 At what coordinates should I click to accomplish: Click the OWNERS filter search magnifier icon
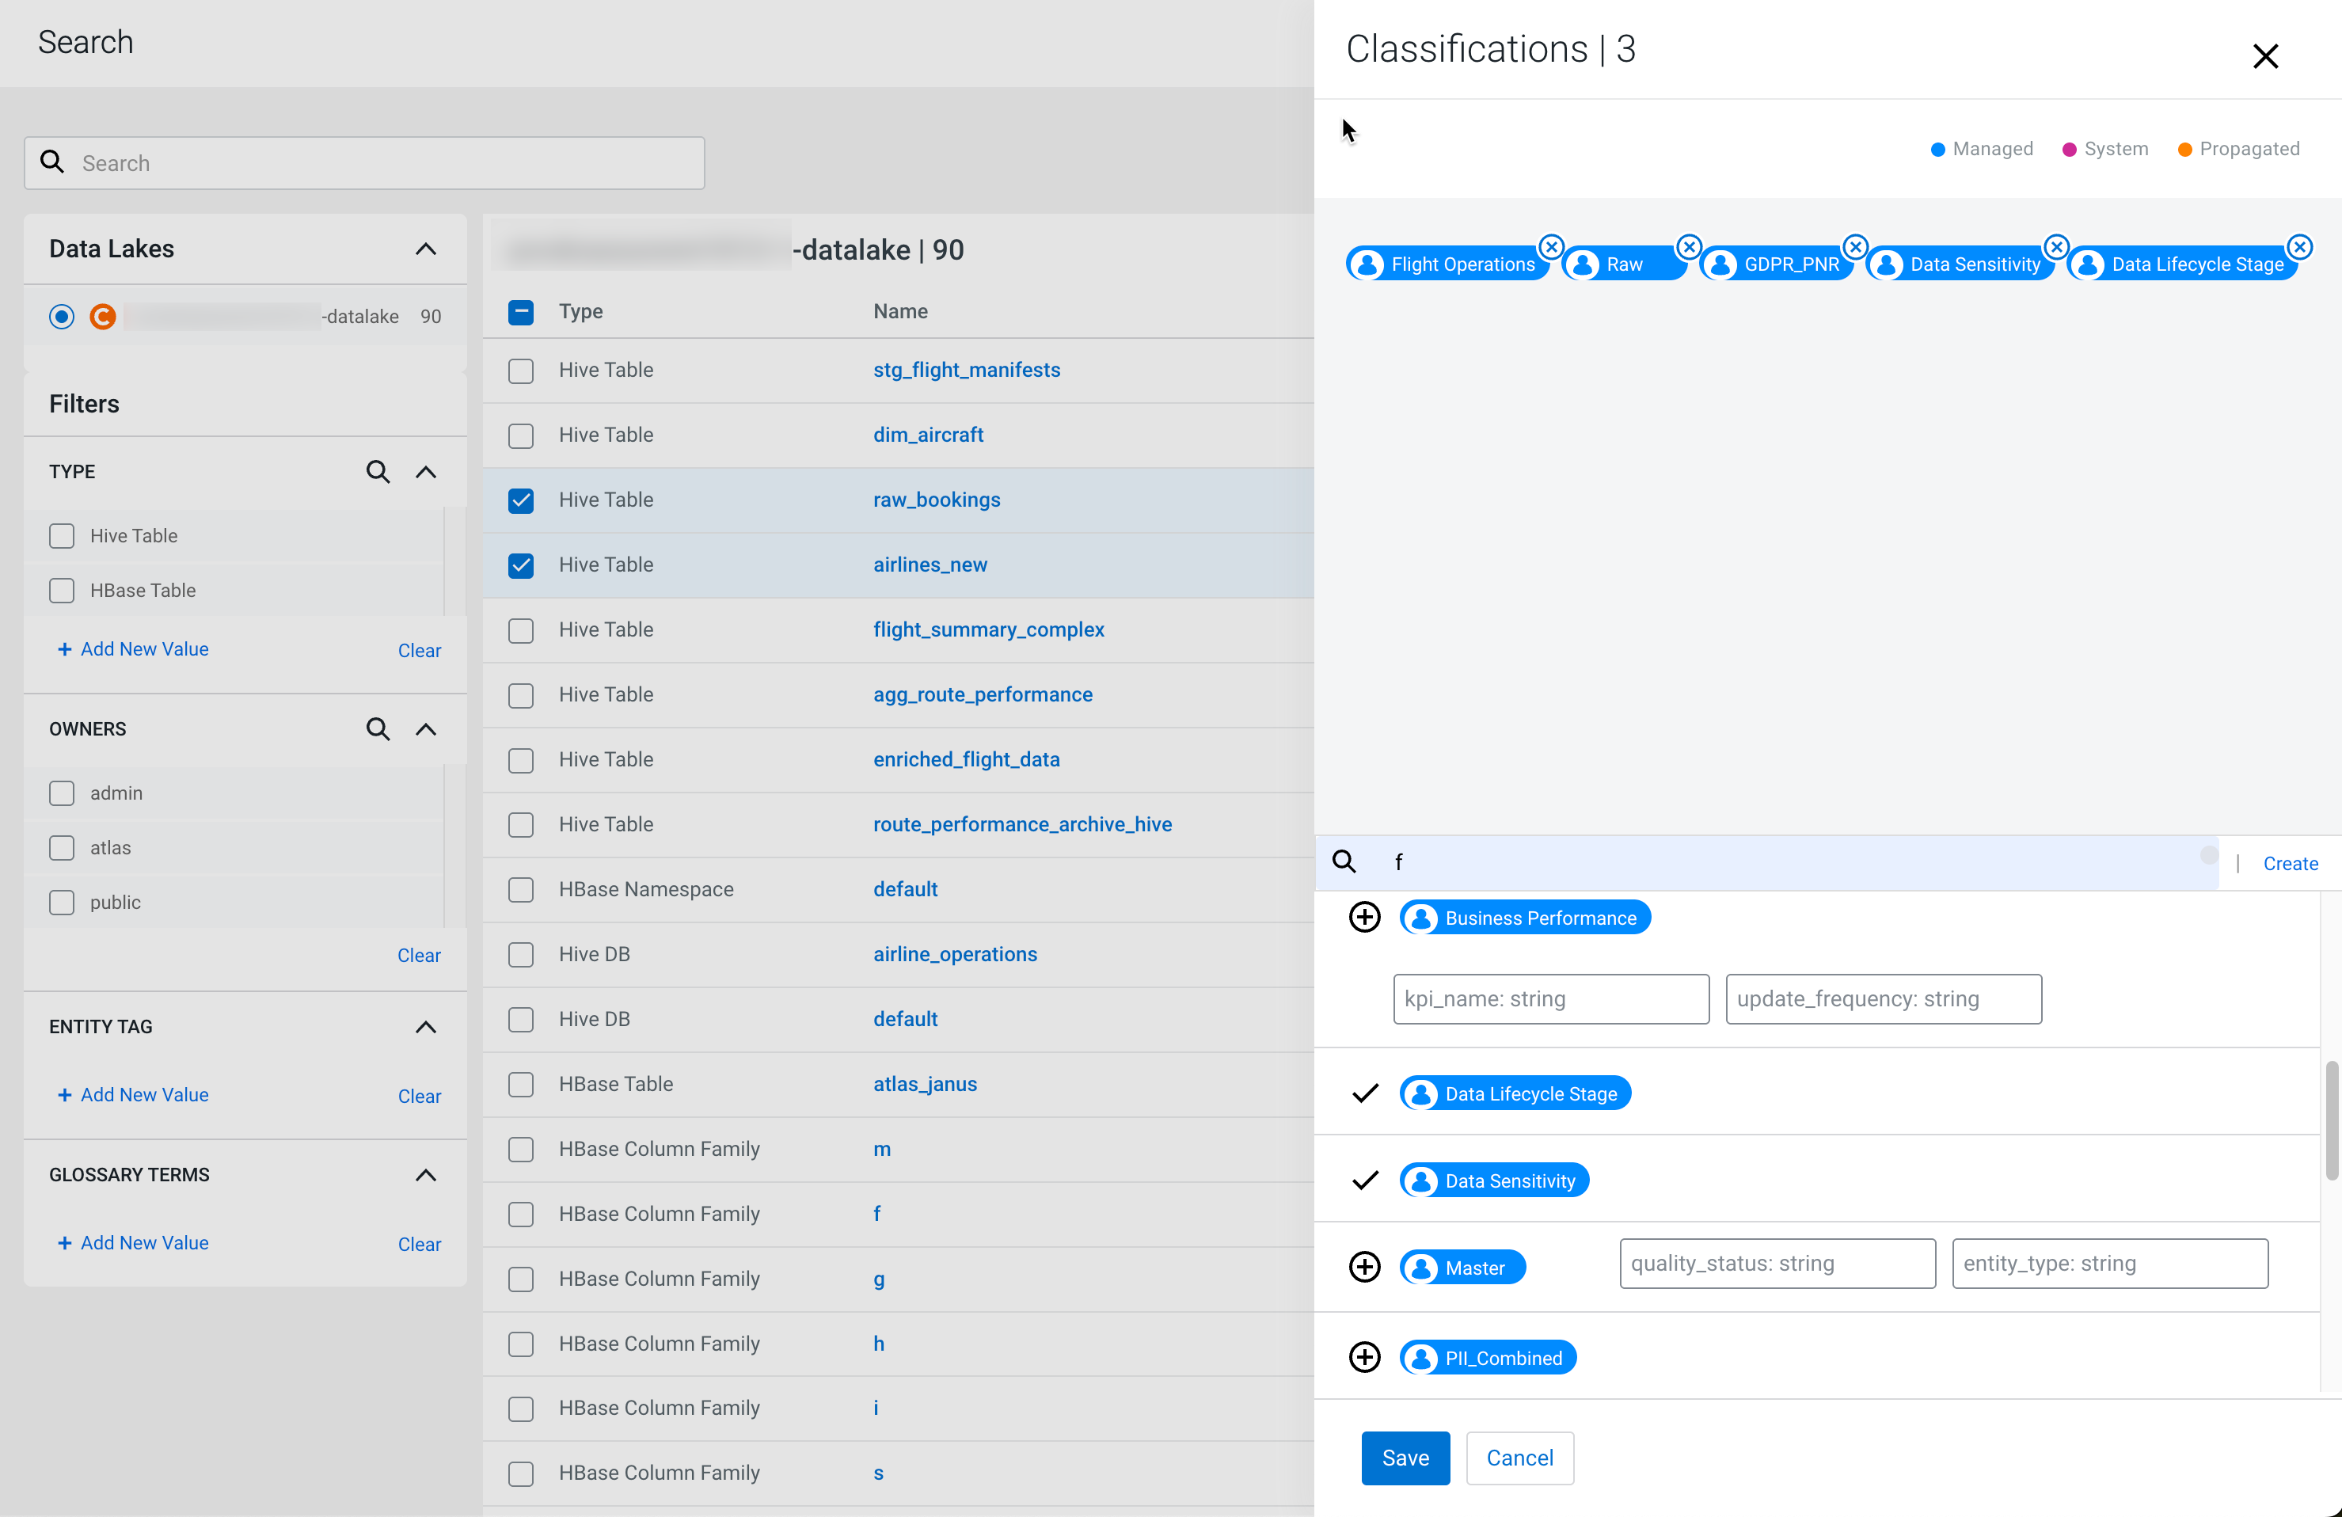378,729
